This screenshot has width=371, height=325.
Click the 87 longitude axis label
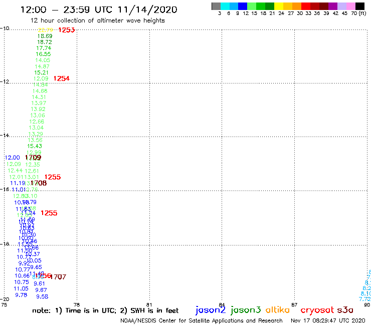[294, 304]
